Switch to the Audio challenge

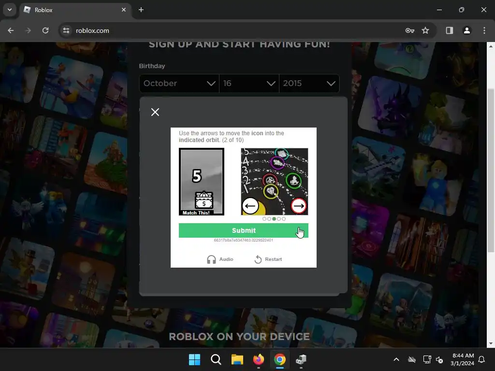click(x=220, y=259)
